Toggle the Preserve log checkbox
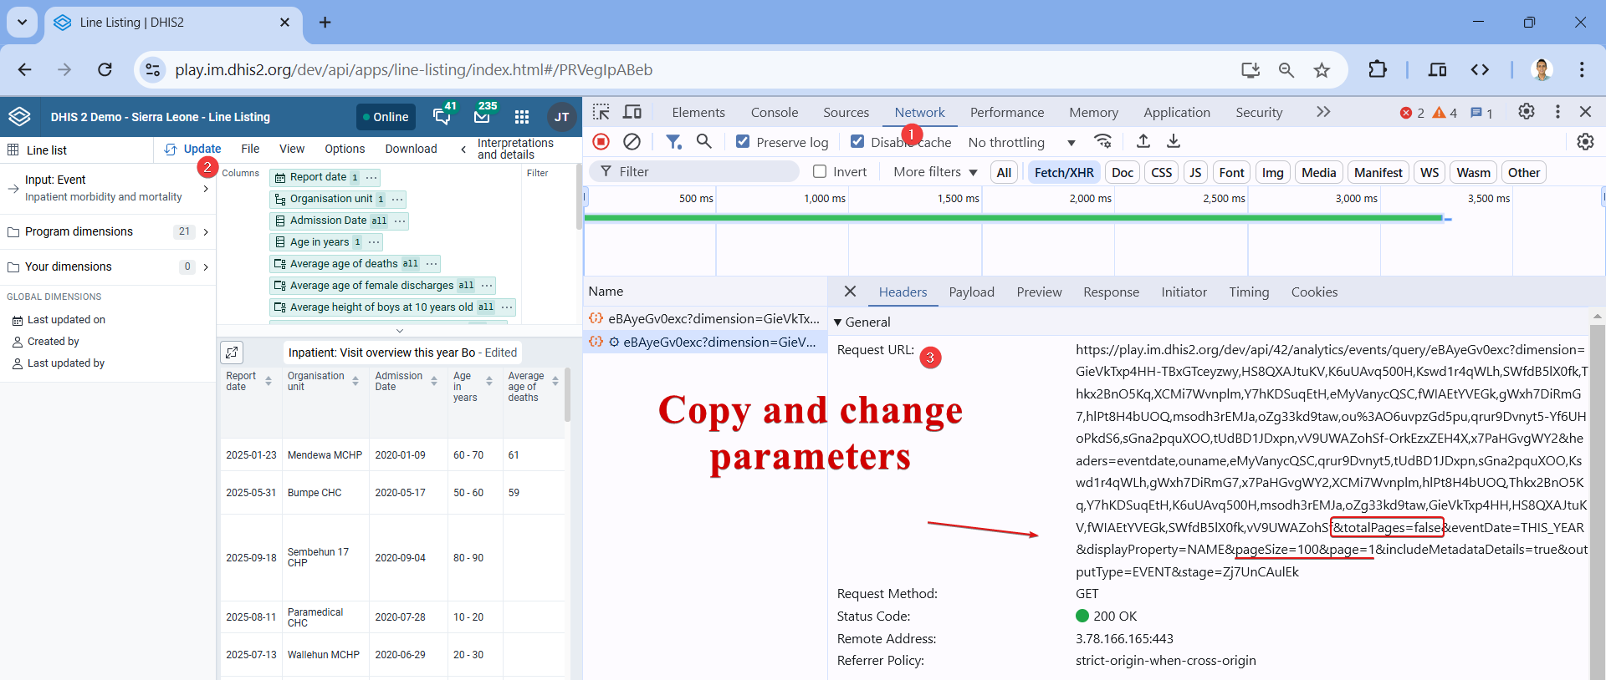Image resolution: width=1606 pixels, height=680 pixels. pos(743,142)
